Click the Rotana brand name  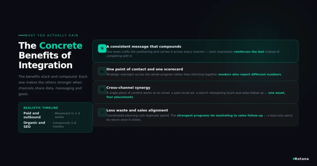point(302,159)
